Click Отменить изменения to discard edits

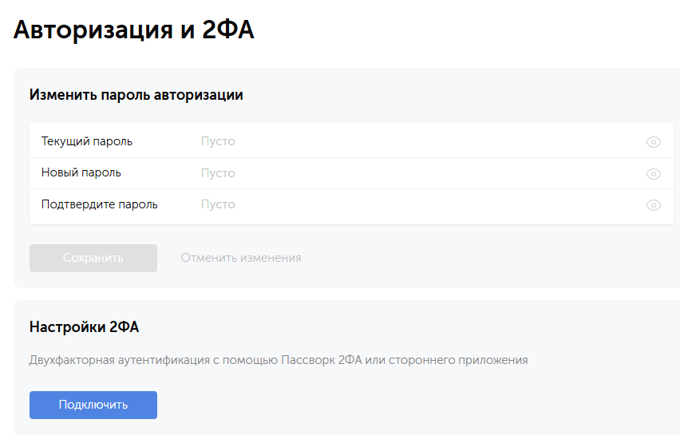(x=241, y=258)
